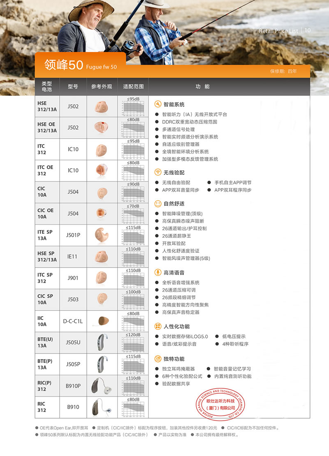The width and height of the screenshot is (329, 456).
Task: Click the J901 model cell
Action: point(73,278)
